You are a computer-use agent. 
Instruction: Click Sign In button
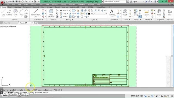pyautogui.click(x=134, y=2)
